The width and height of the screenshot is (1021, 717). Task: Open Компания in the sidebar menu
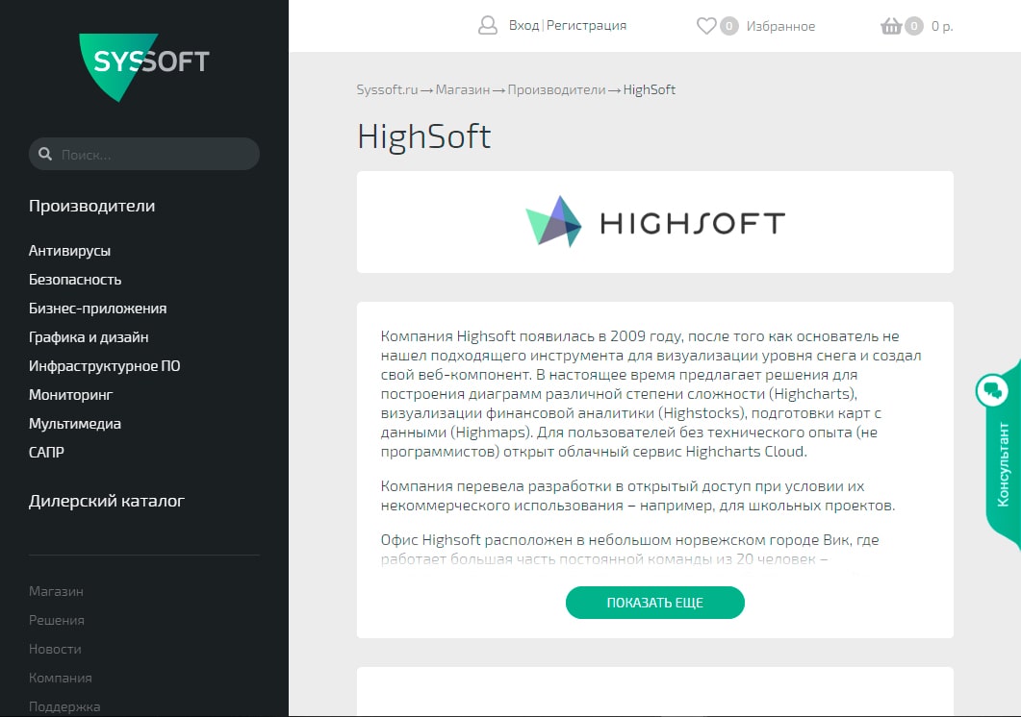[60, 678]
